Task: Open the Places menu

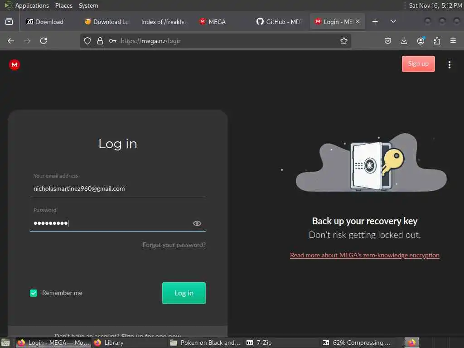Action: click(x=64, y=5)
